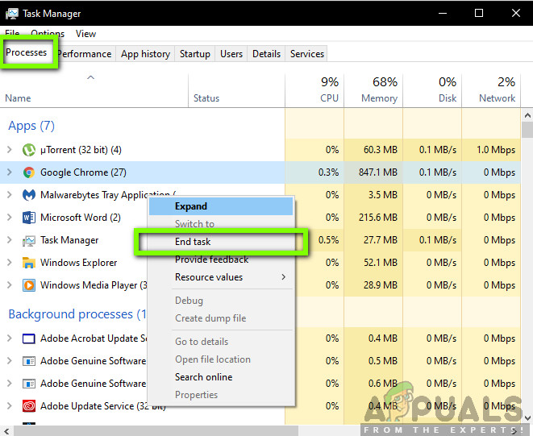Switch to the Performance tab
The width and height of the screenshot is (533, 436).
click(x=85, y=54)
